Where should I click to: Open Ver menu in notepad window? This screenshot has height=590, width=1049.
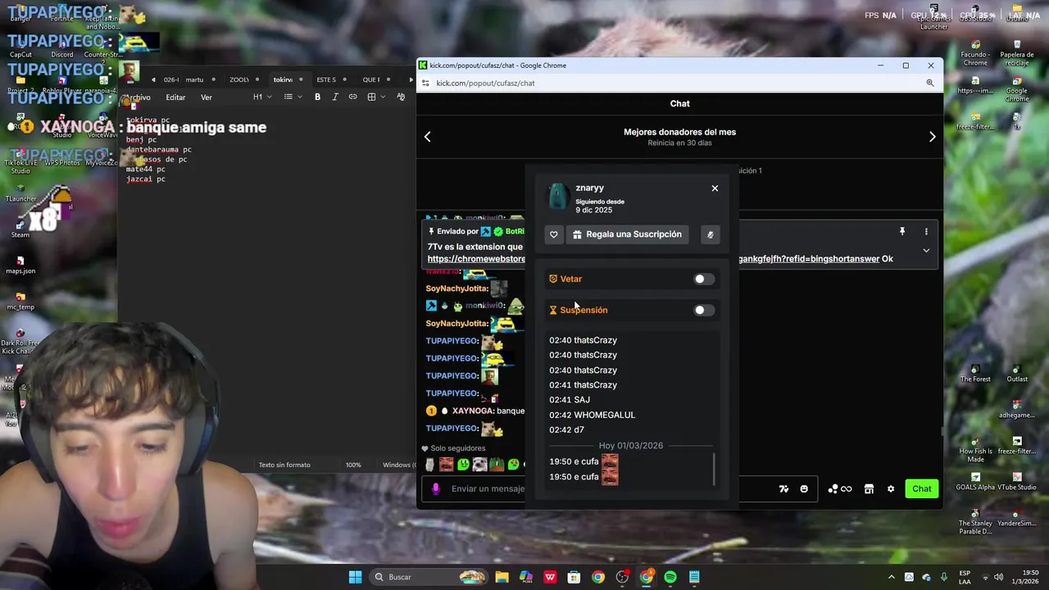click(x=207, y=98)
